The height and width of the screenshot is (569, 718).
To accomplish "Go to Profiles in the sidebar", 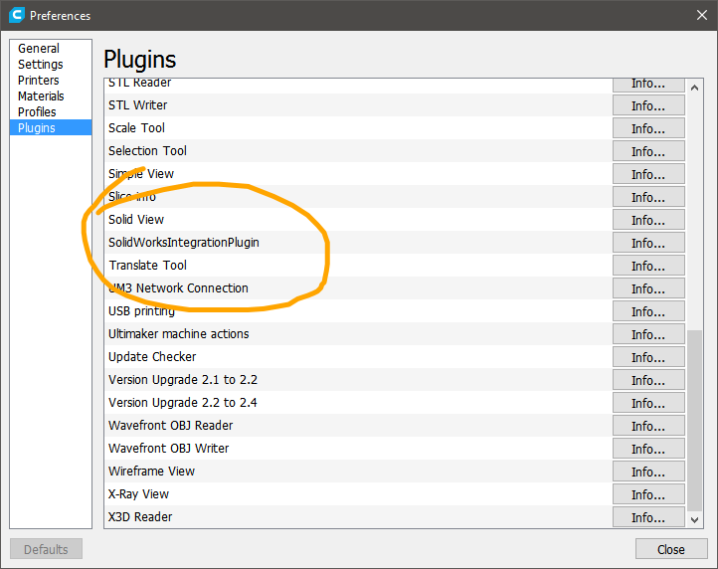I will [51, 111].
